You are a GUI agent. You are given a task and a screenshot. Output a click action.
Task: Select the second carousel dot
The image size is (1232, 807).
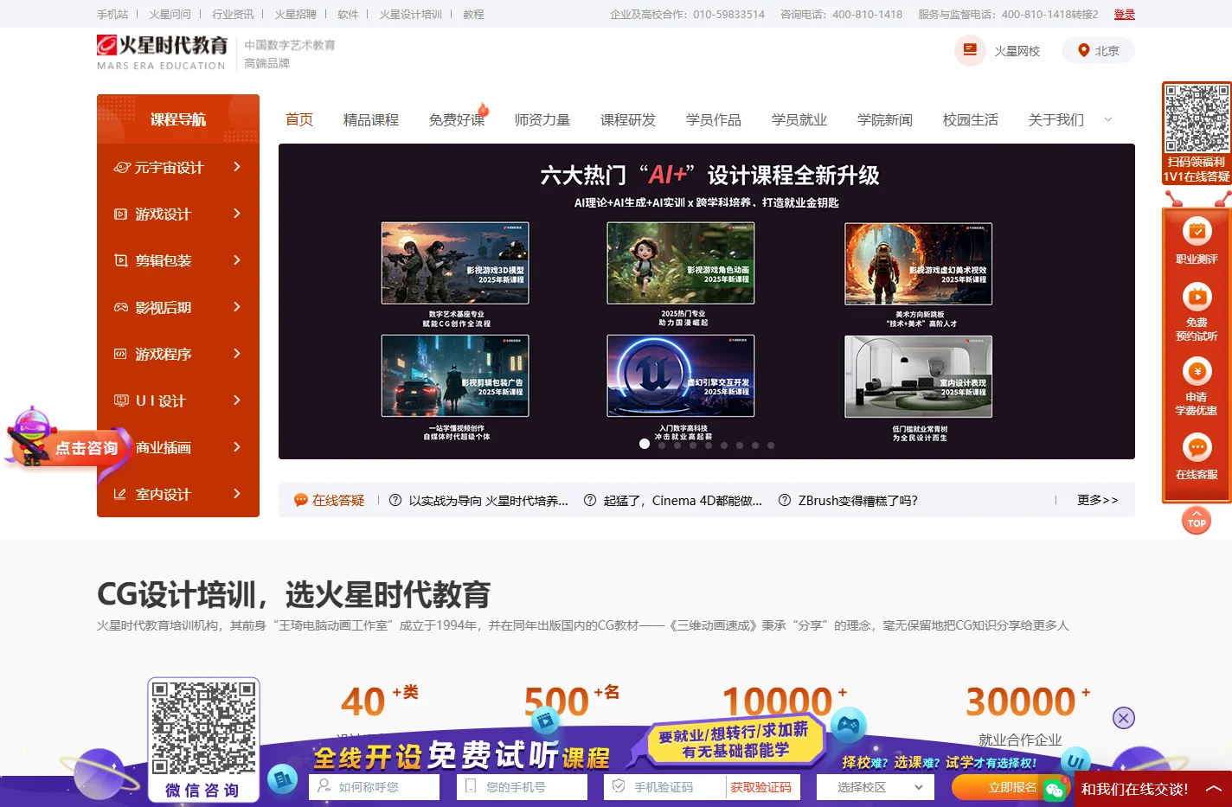pos(662,445)
